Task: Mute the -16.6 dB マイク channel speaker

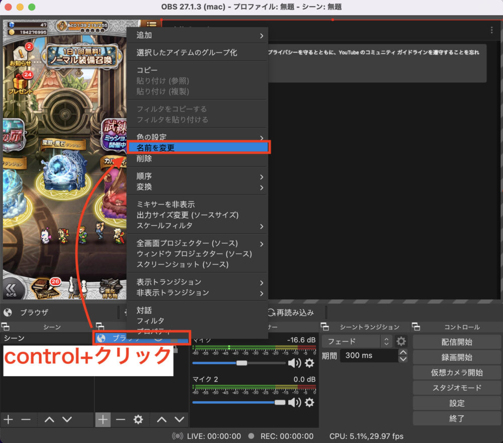Action: click(294, 363)
